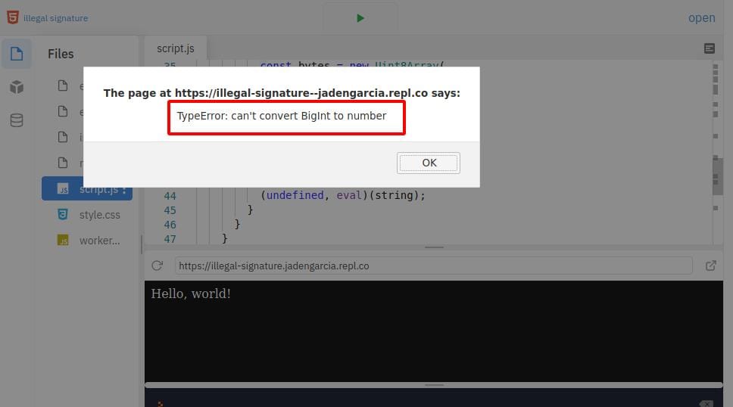
Task: Open preview in new tab icon
Action: click(x=710, y=266)
